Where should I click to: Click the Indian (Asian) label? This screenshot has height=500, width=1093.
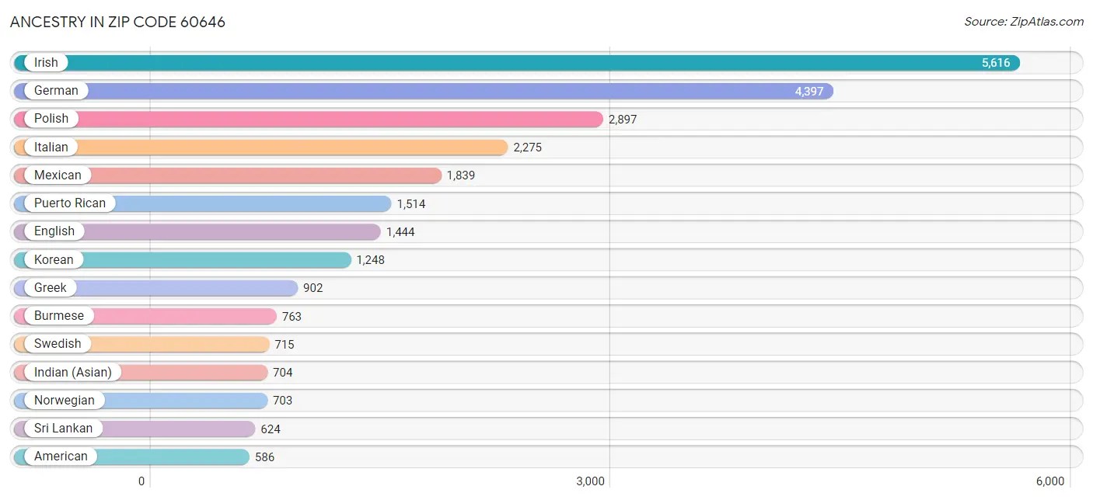(72, 372)
